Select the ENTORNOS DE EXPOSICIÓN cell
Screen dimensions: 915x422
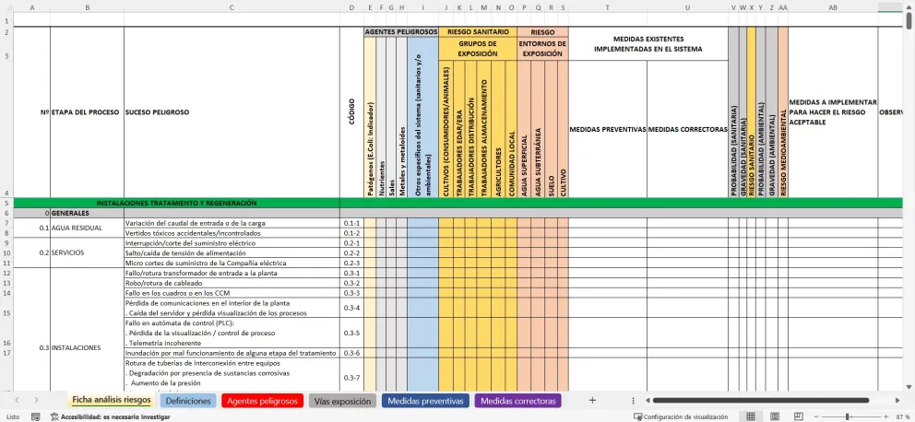(542, 49)
